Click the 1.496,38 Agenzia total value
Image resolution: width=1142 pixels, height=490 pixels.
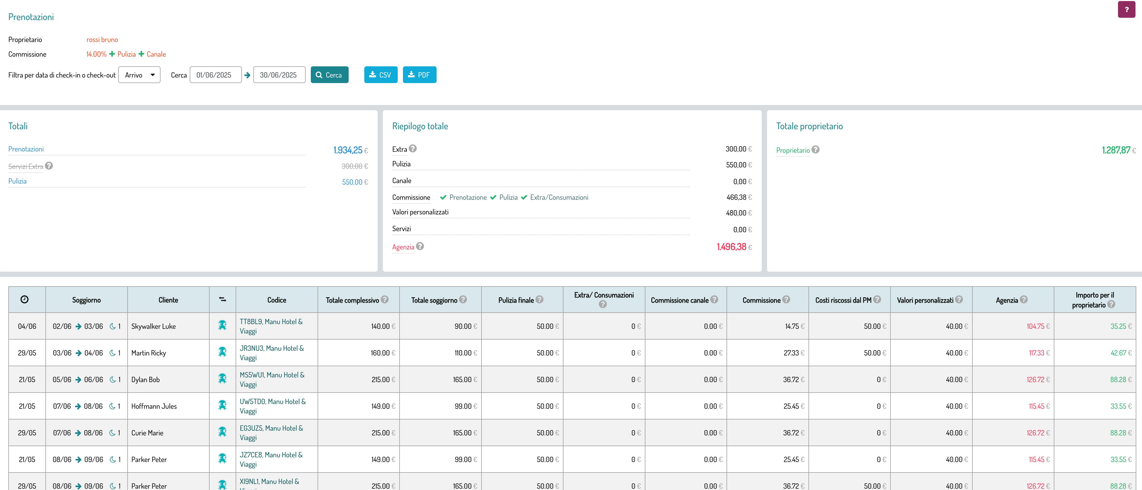[731, 247]
